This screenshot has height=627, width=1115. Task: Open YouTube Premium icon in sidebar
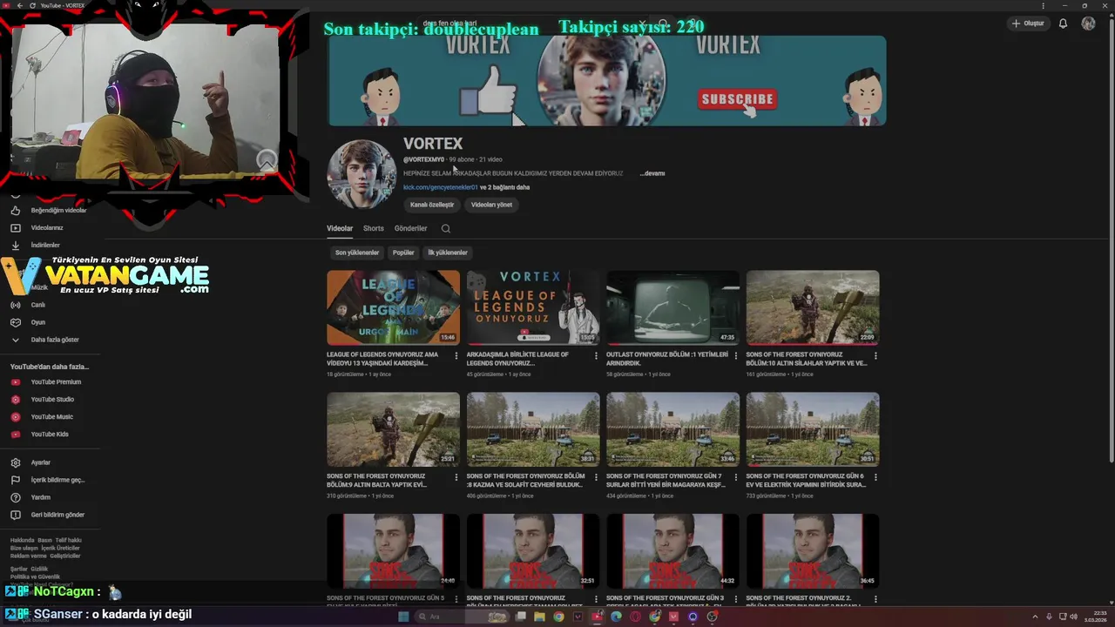pos(15,381)
